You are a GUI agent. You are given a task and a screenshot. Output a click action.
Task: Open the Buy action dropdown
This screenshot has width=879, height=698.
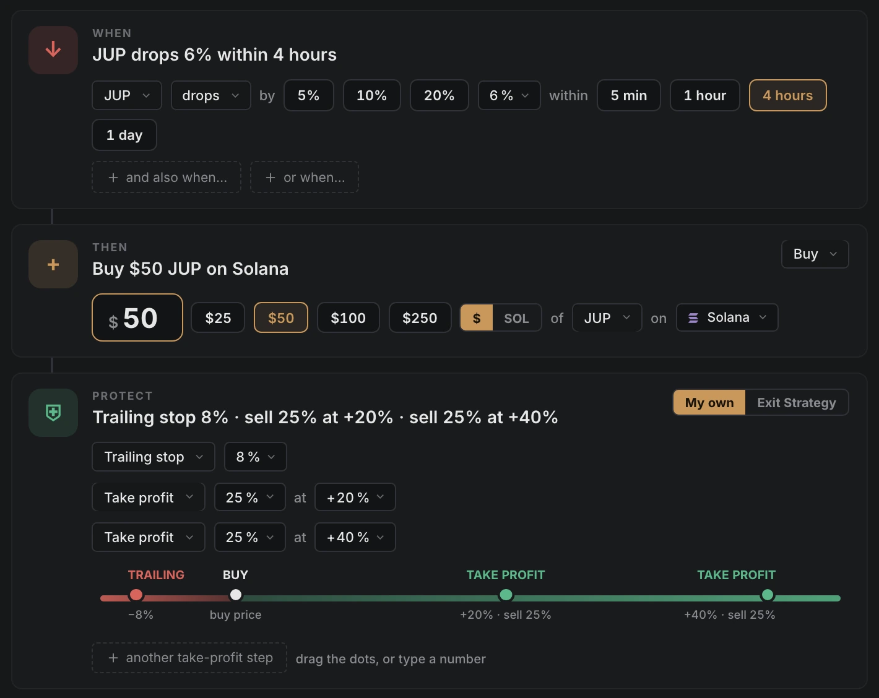(815, 254)
